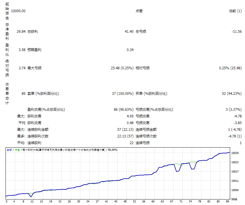Select the 总净盈利 value 29.84
The image size is (245, 205).
click(21, 31)
